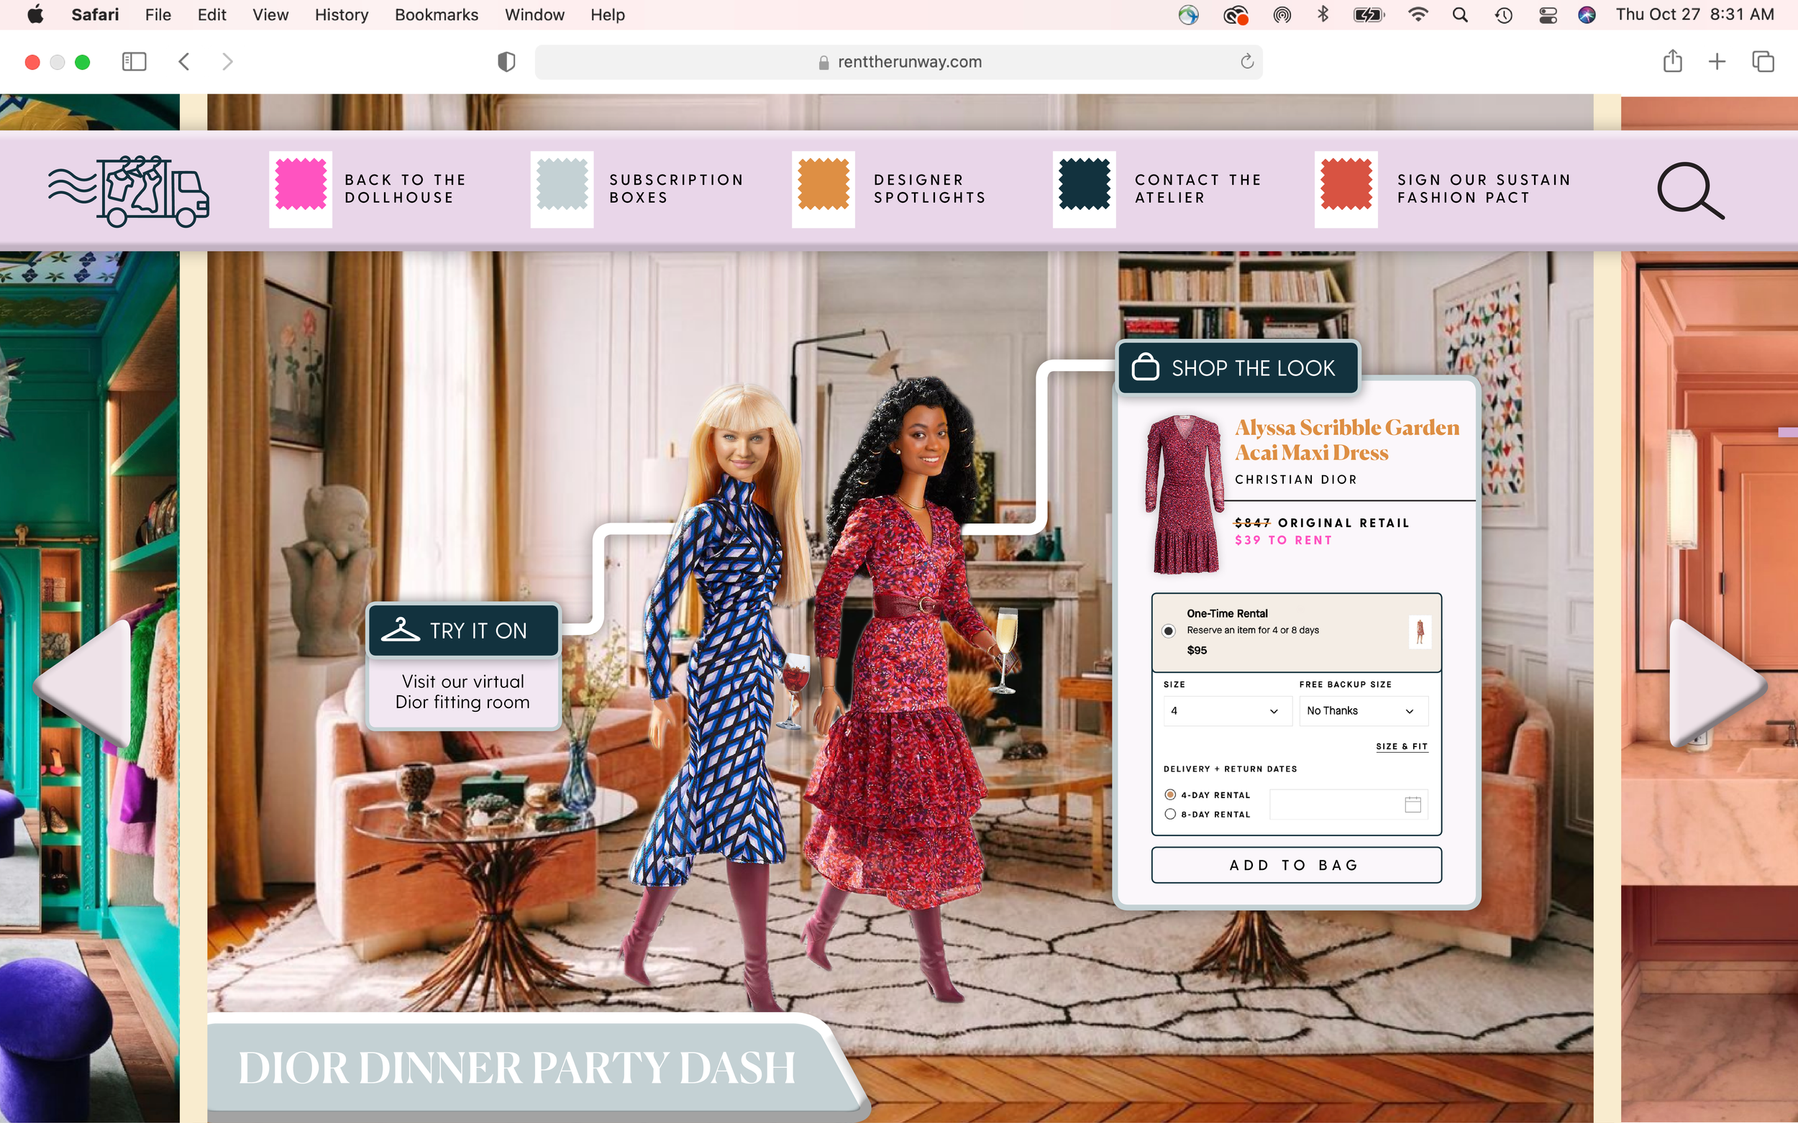Click the Add to Bag button
This screenshot has width=1798, height=1123.
click(x=1296, y=866)
